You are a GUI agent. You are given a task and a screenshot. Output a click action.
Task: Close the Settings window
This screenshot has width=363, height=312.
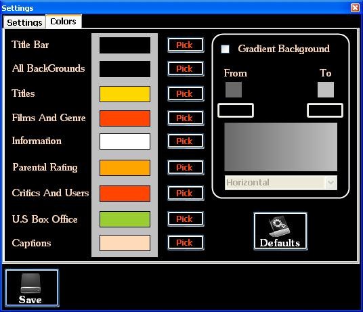point(355,8)
